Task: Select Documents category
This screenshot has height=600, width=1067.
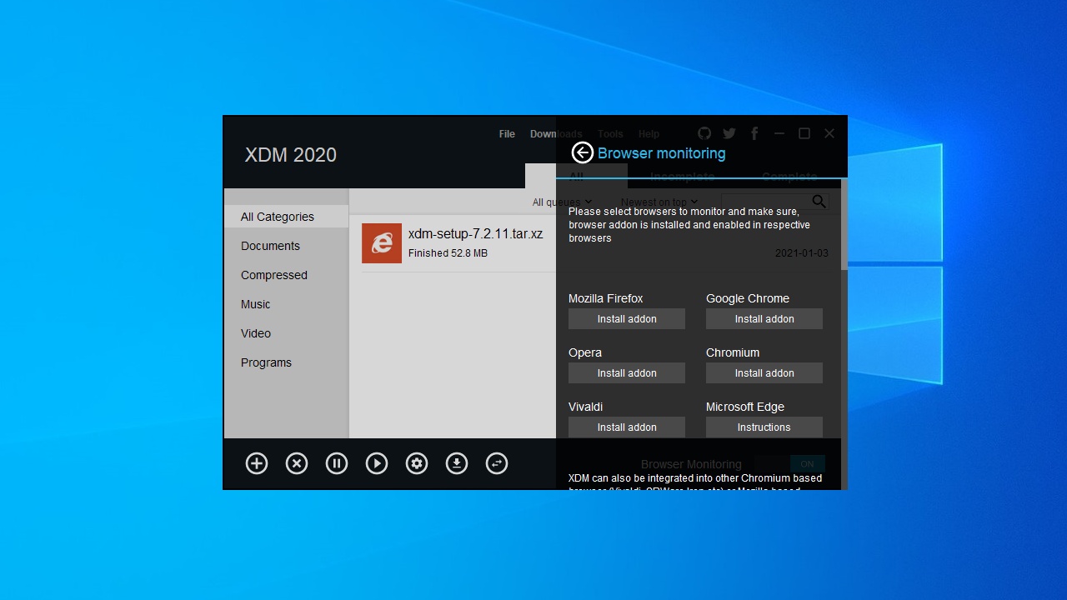Action: coord(286,246)
